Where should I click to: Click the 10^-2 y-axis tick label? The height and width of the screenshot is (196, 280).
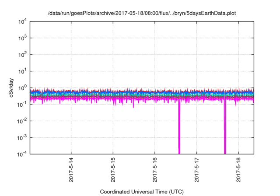click(22, 121)
